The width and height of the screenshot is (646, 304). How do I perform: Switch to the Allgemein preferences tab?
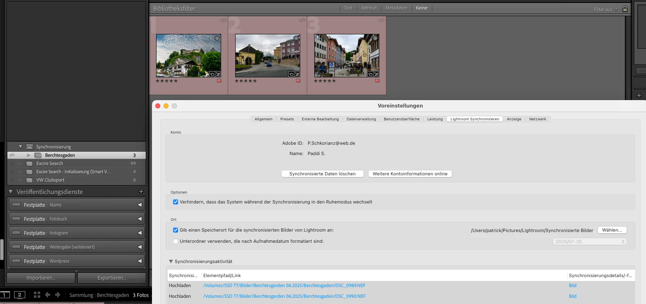click(x=263, y=119)
